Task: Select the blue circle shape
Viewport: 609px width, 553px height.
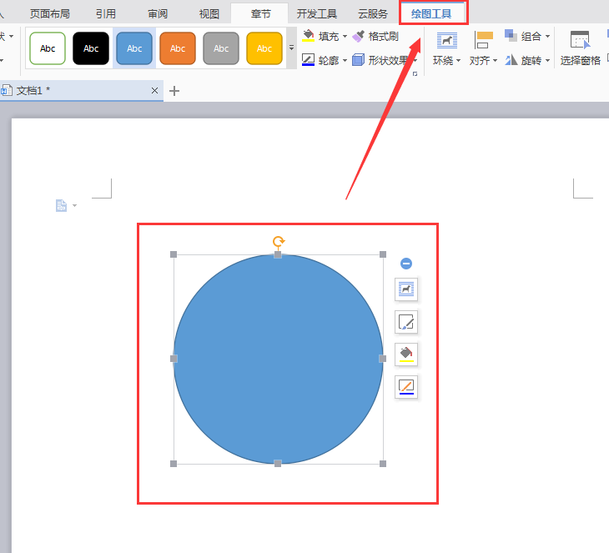Action: (x=278, y=359)
